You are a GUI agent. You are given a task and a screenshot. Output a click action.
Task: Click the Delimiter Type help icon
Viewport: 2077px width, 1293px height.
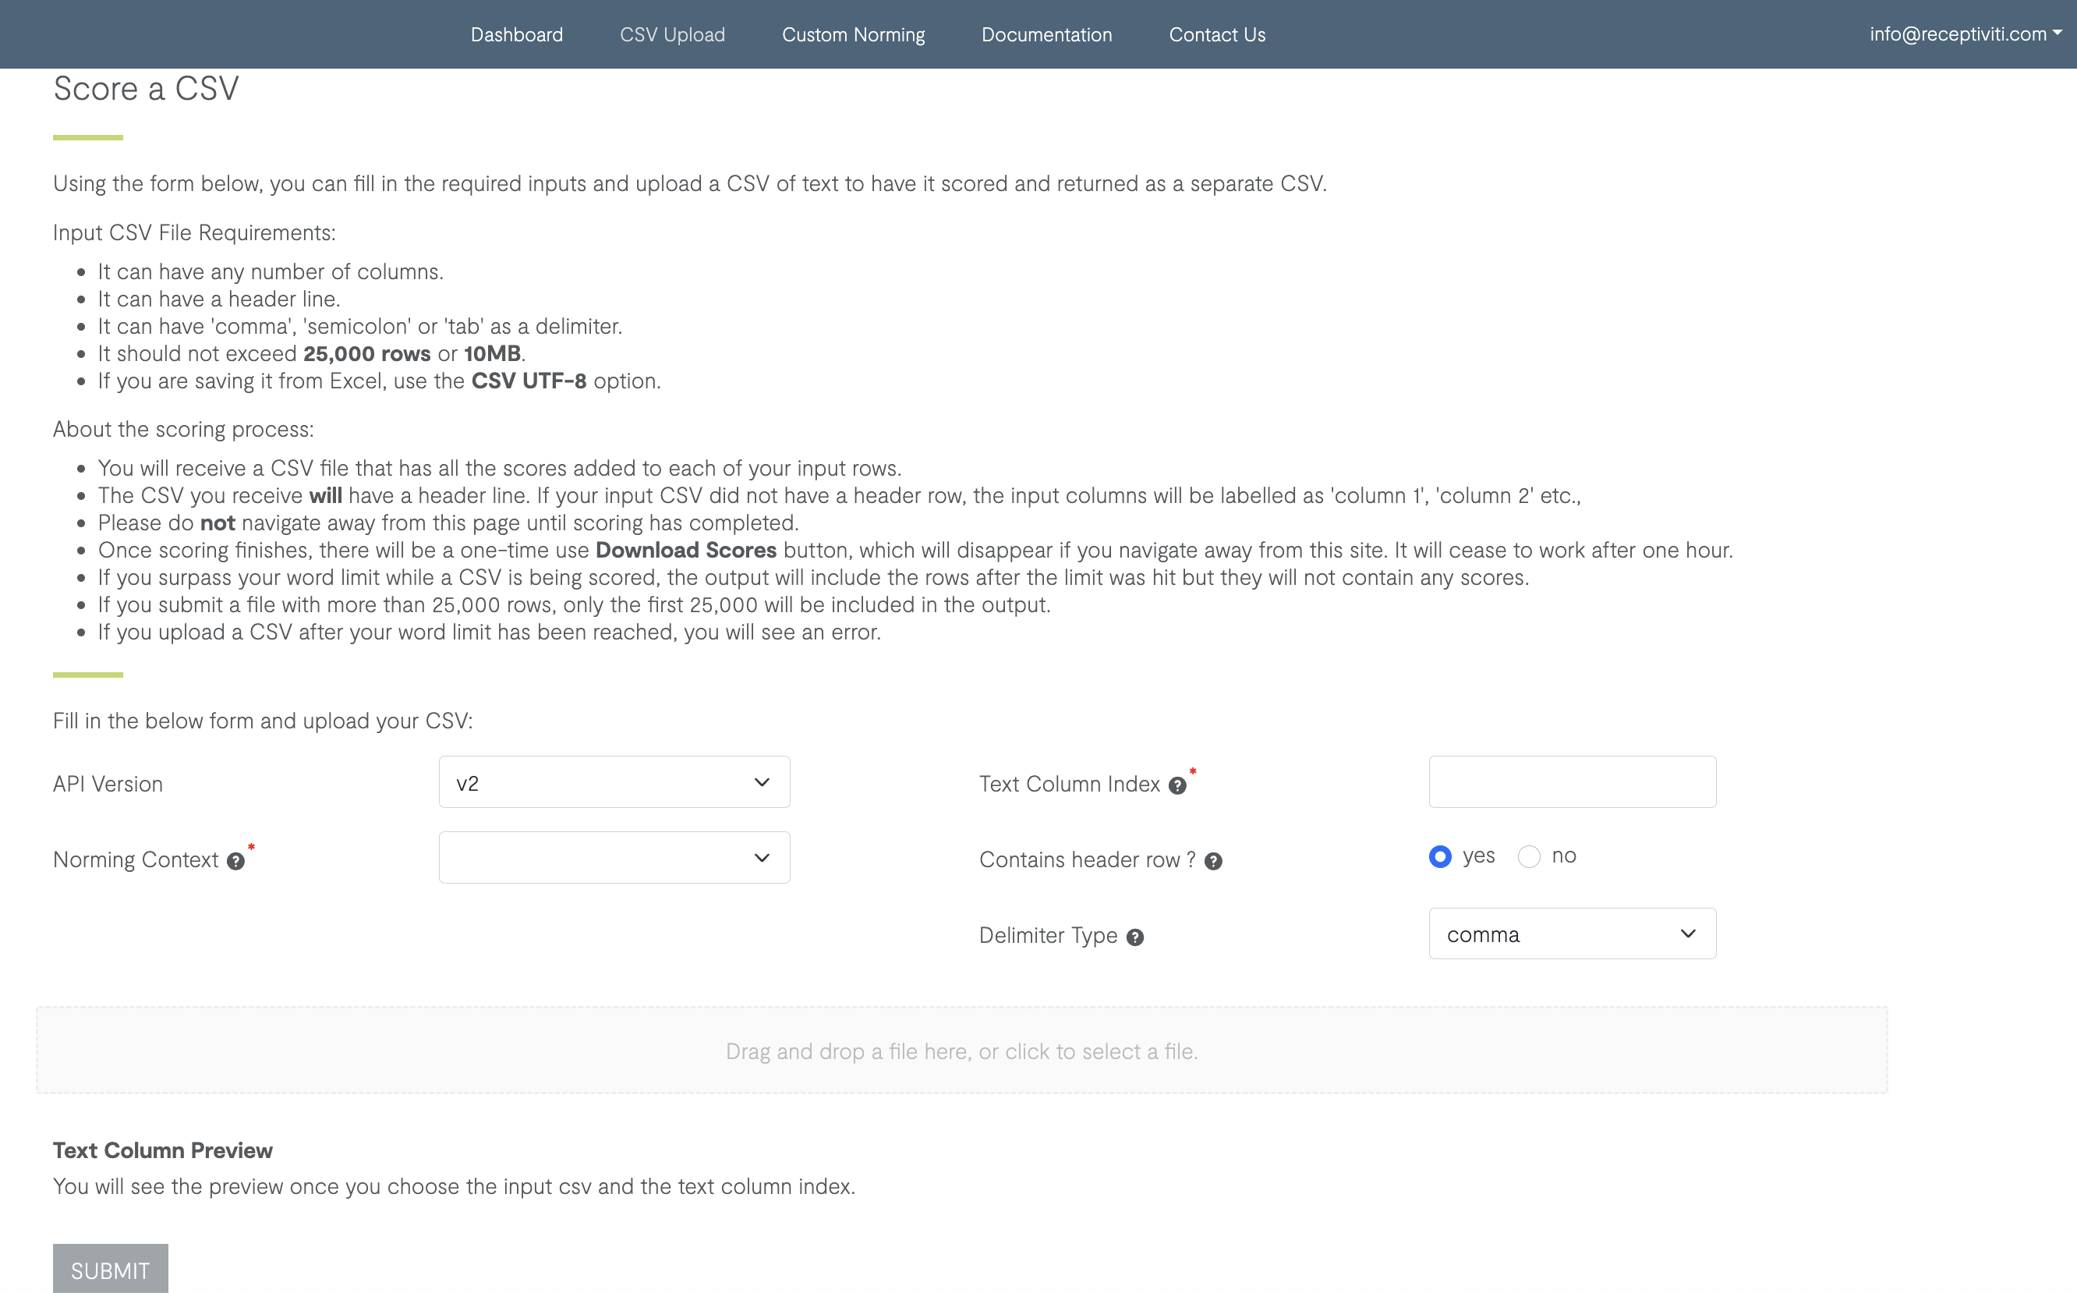point(1135,937)
